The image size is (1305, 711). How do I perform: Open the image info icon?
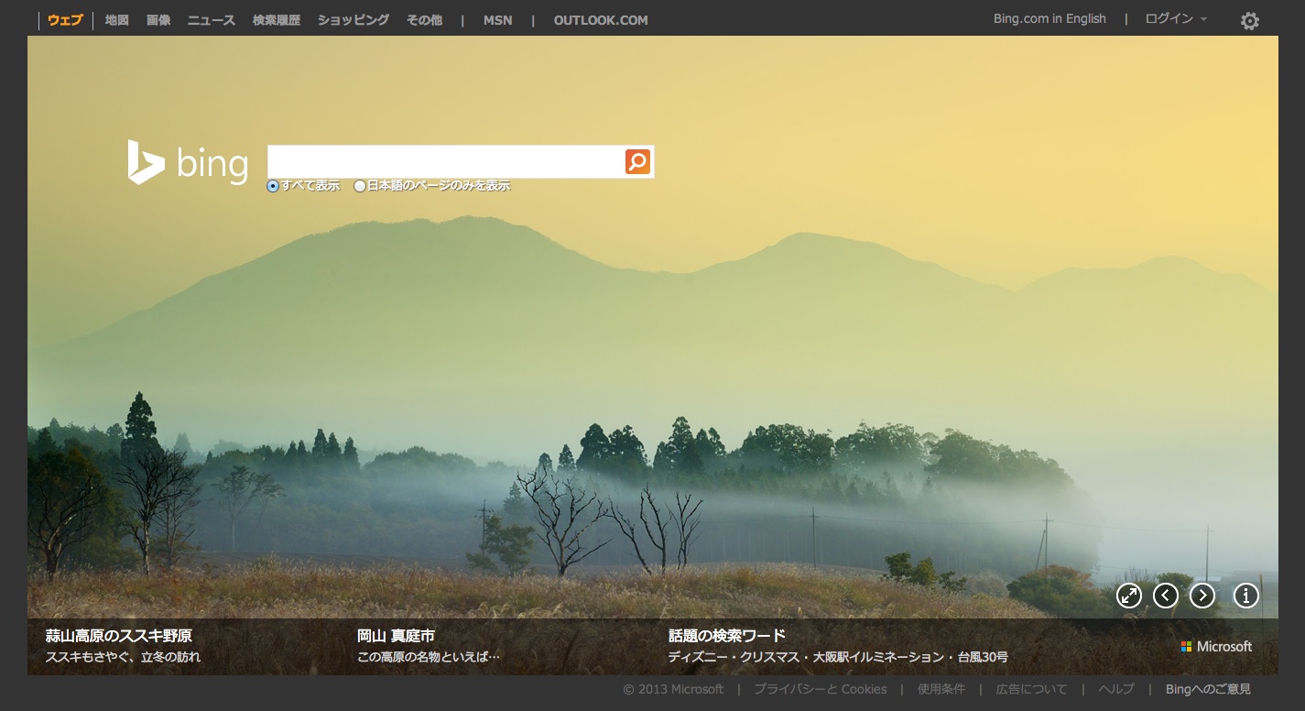click(1245, 596)
